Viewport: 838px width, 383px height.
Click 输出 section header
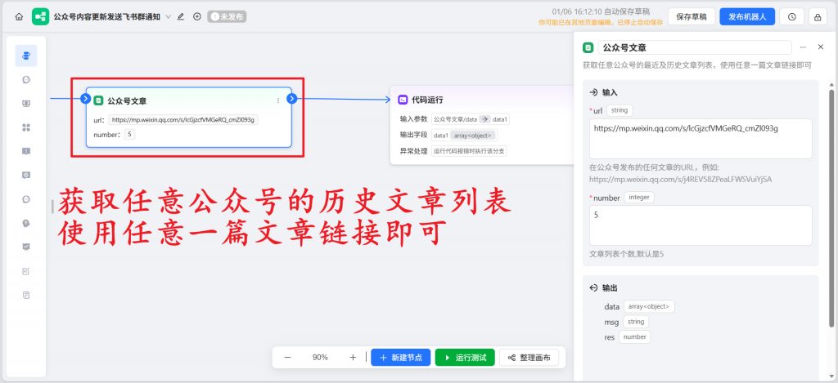603,287
